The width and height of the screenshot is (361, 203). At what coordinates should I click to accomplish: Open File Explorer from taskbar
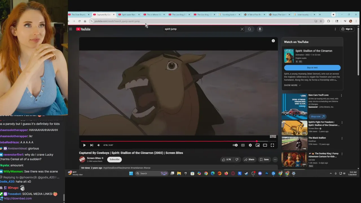tap(179, 173)
